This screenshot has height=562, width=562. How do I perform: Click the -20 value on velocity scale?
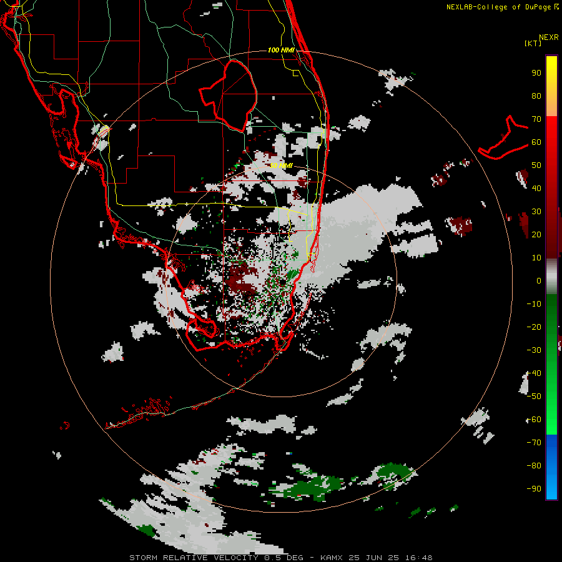[x=534, y=327]
